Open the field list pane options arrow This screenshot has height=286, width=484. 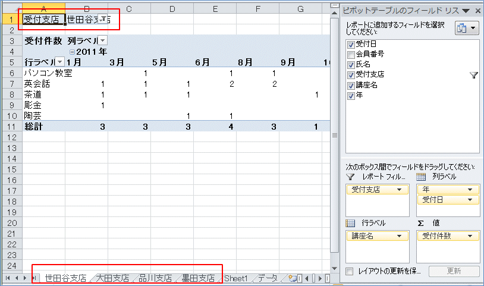tap(466, 11)
